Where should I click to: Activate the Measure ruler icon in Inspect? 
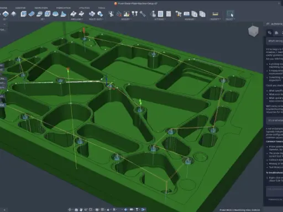[x=215, y=14]
